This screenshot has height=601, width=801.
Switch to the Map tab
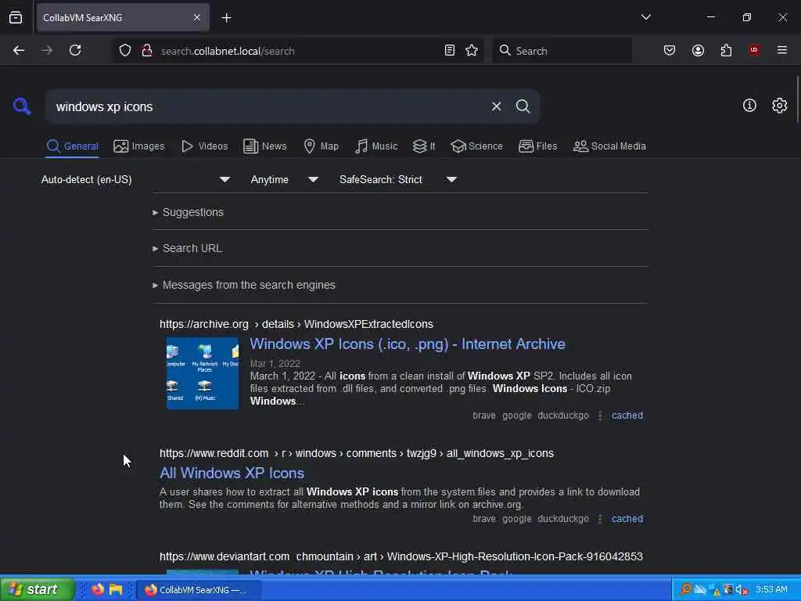pos(321,146)
